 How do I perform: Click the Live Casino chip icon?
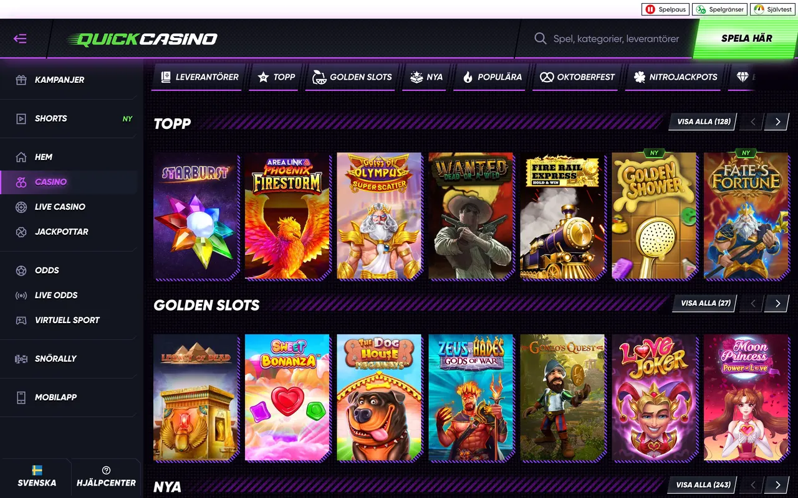click(x=21, y=207)
